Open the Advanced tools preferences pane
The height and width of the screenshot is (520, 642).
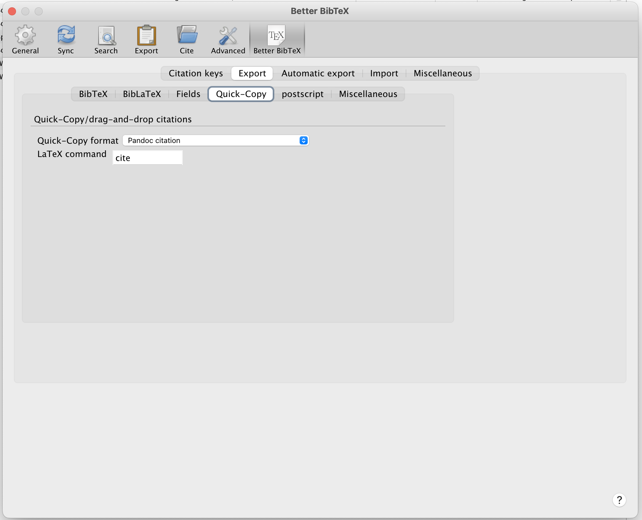pyautogui.click(x=228, y=40)
